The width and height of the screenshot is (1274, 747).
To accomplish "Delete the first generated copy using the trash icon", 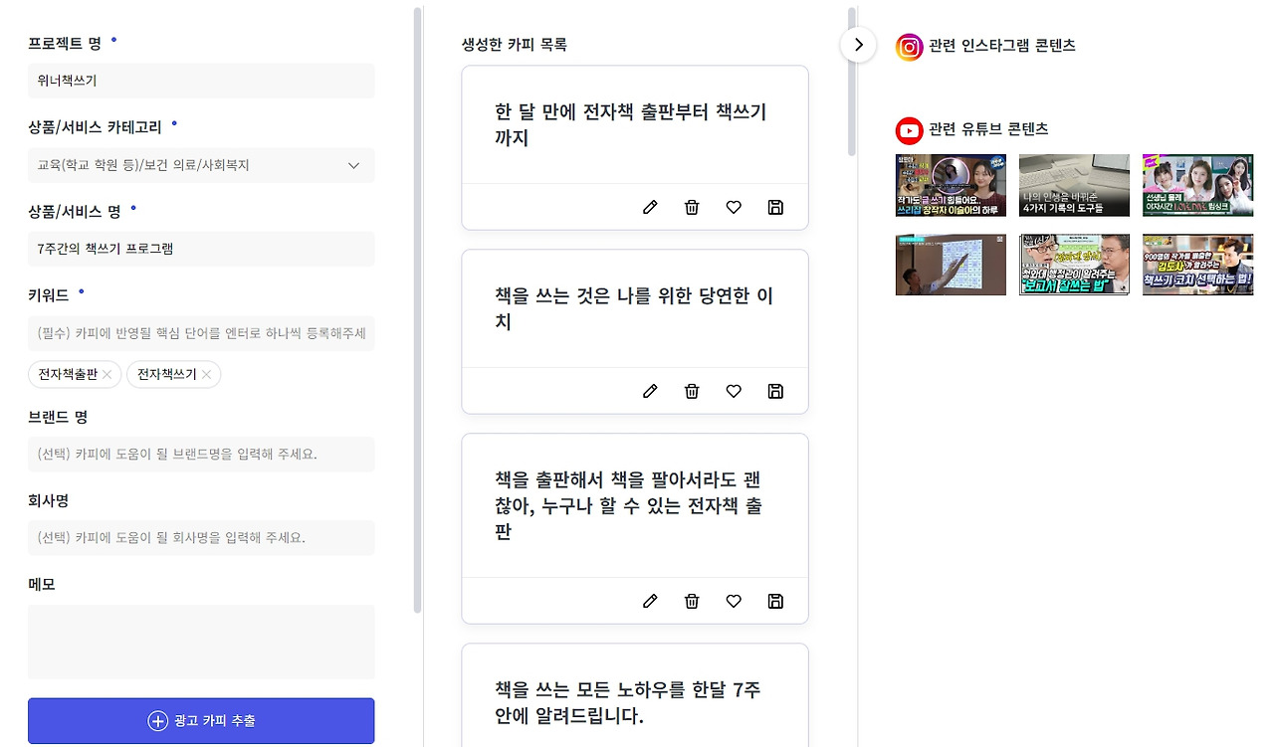I will click(692, 207).
